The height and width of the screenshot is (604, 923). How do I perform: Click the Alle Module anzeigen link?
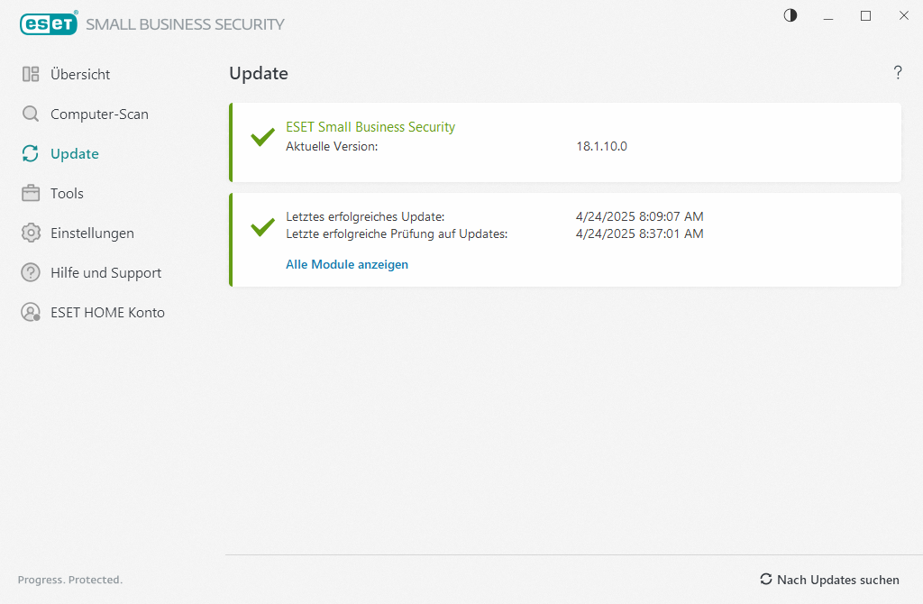pyautogui.click(x=347, y=265)
